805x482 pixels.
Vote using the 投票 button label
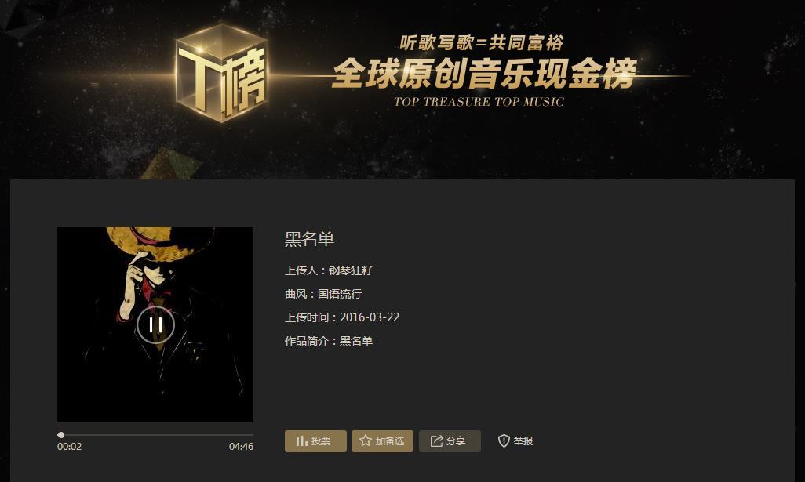coord(321,441)
